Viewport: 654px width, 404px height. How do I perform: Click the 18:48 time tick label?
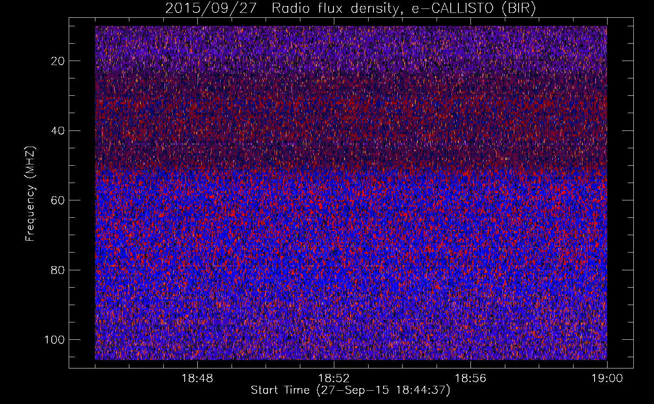click(197, 379)
